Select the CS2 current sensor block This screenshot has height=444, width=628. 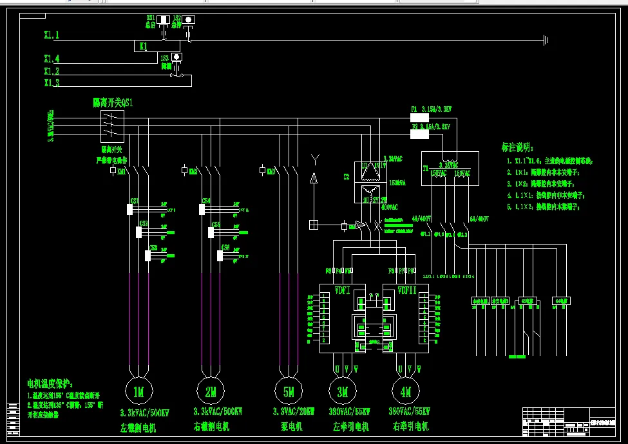tap(138, 232)
